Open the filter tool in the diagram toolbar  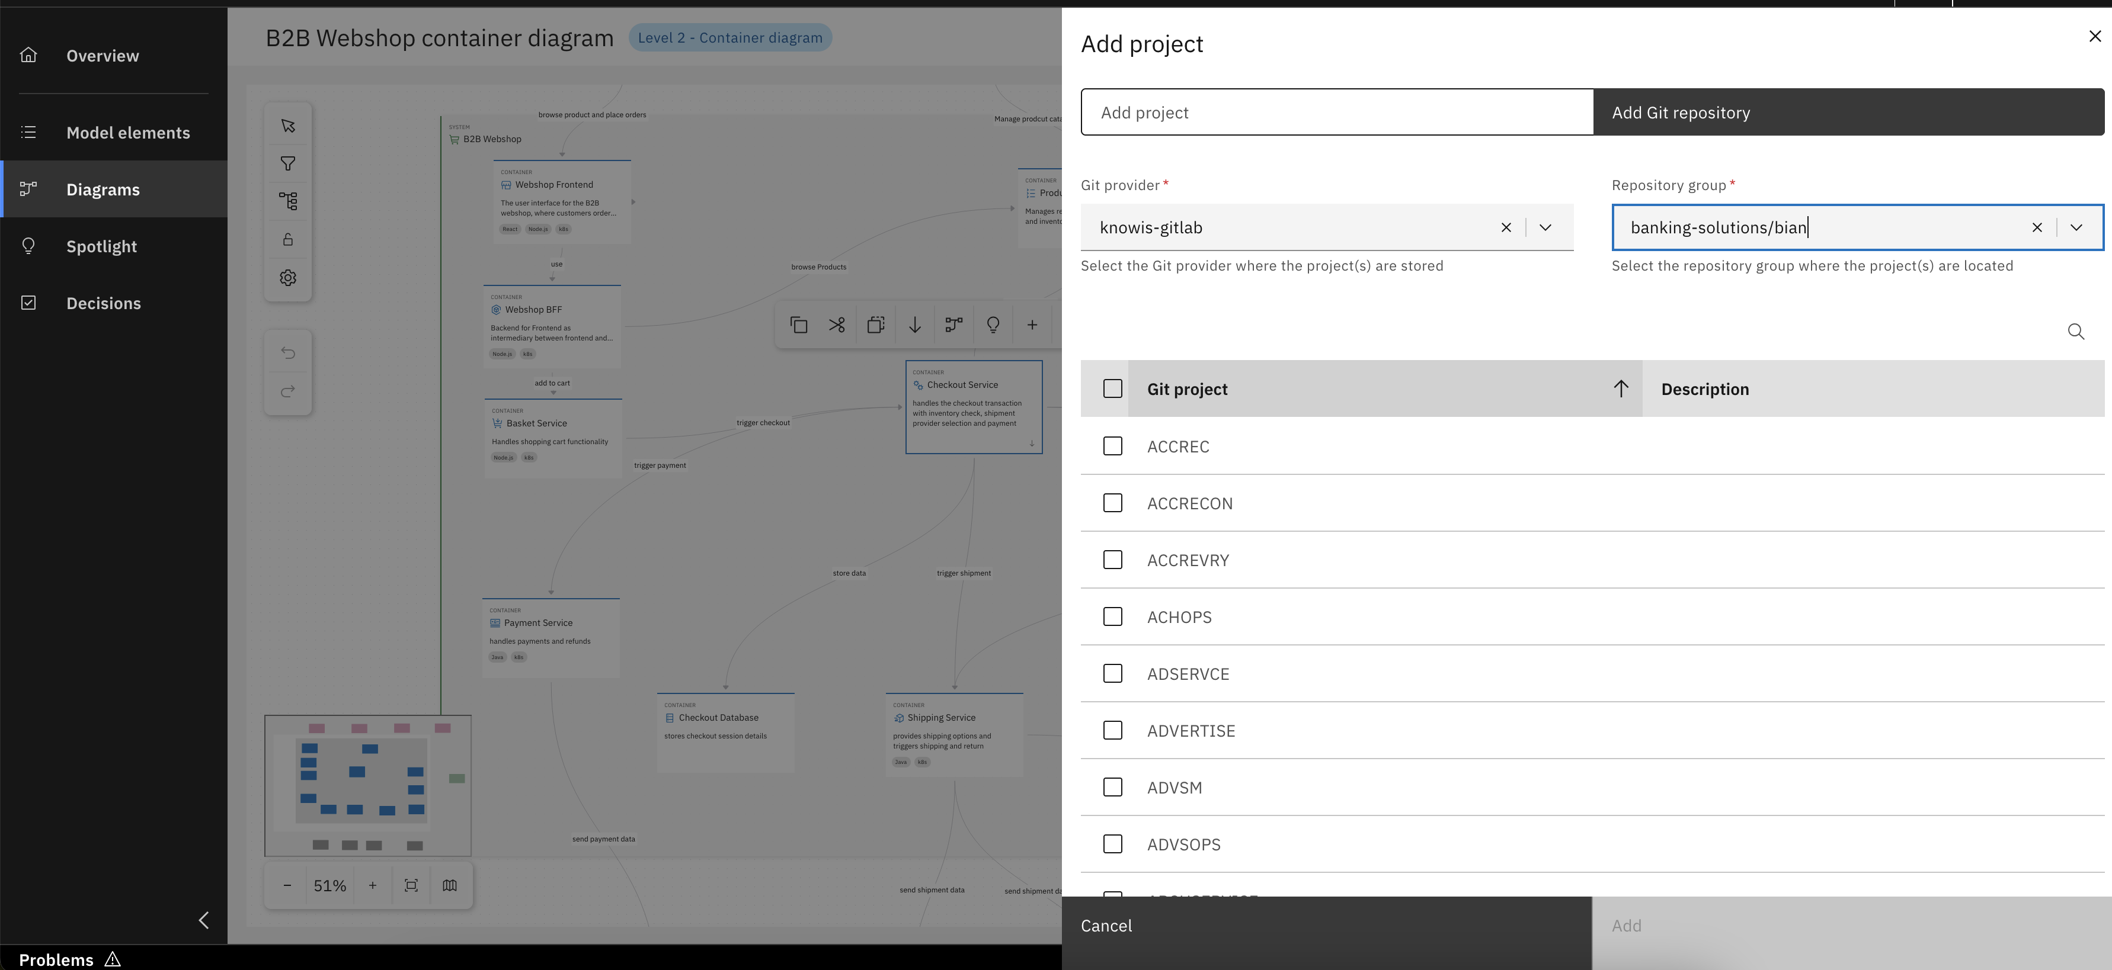[x=288, y=163]
